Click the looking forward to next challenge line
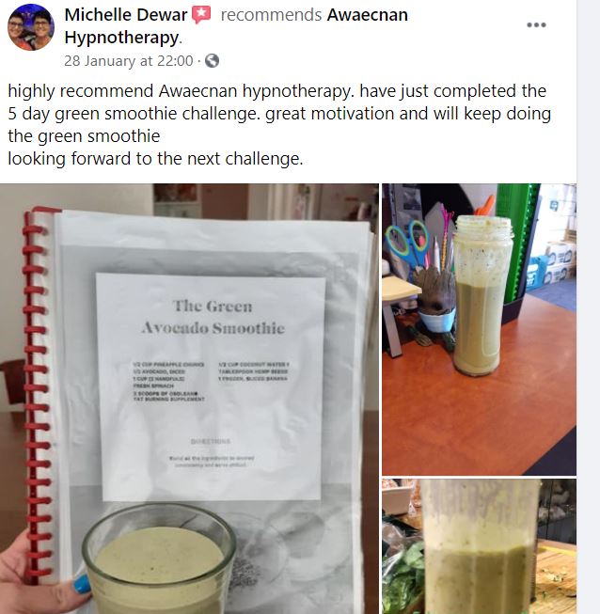This screenshot has width=600, height=614. [x=155, y=159]
